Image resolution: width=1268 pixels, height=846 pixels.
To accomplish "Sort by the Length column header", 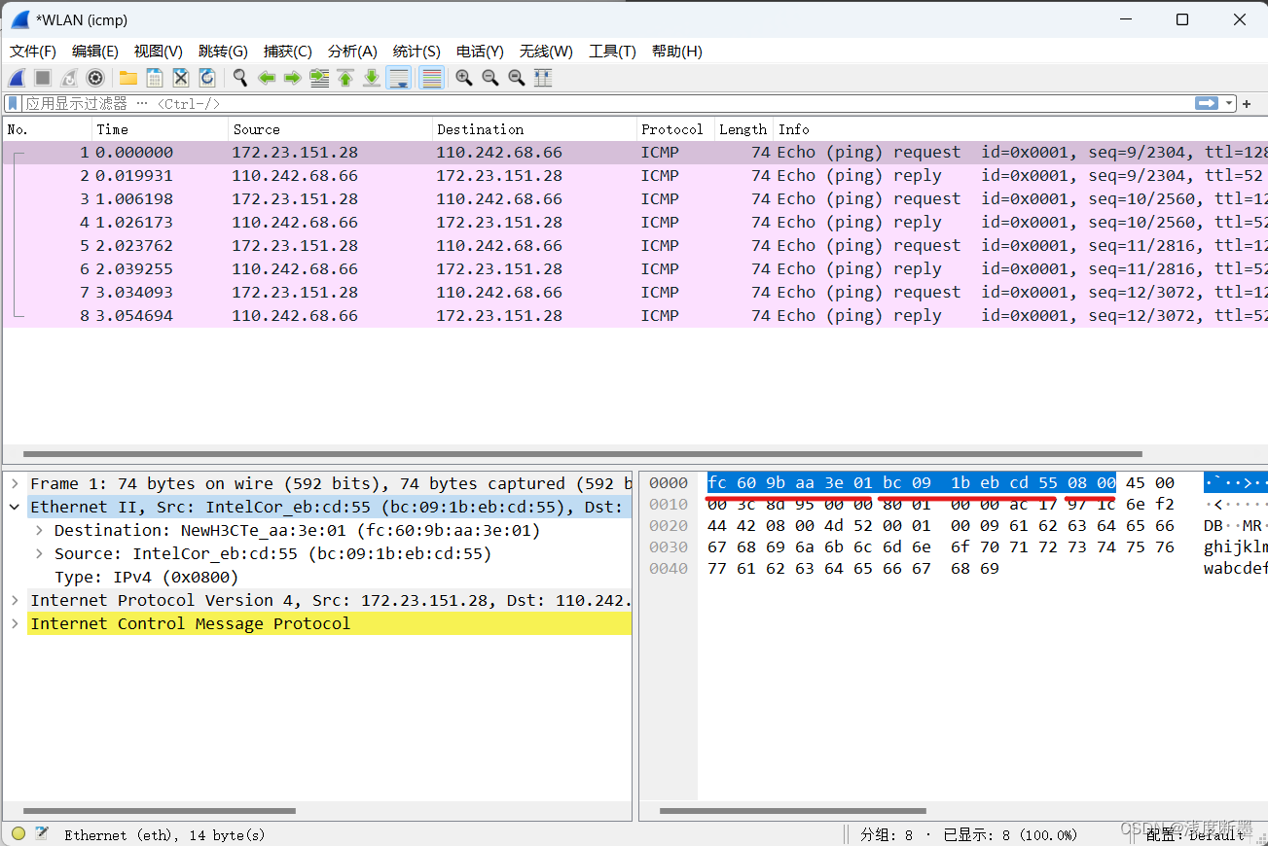I will pyautogui.click(x=743, y=128).
